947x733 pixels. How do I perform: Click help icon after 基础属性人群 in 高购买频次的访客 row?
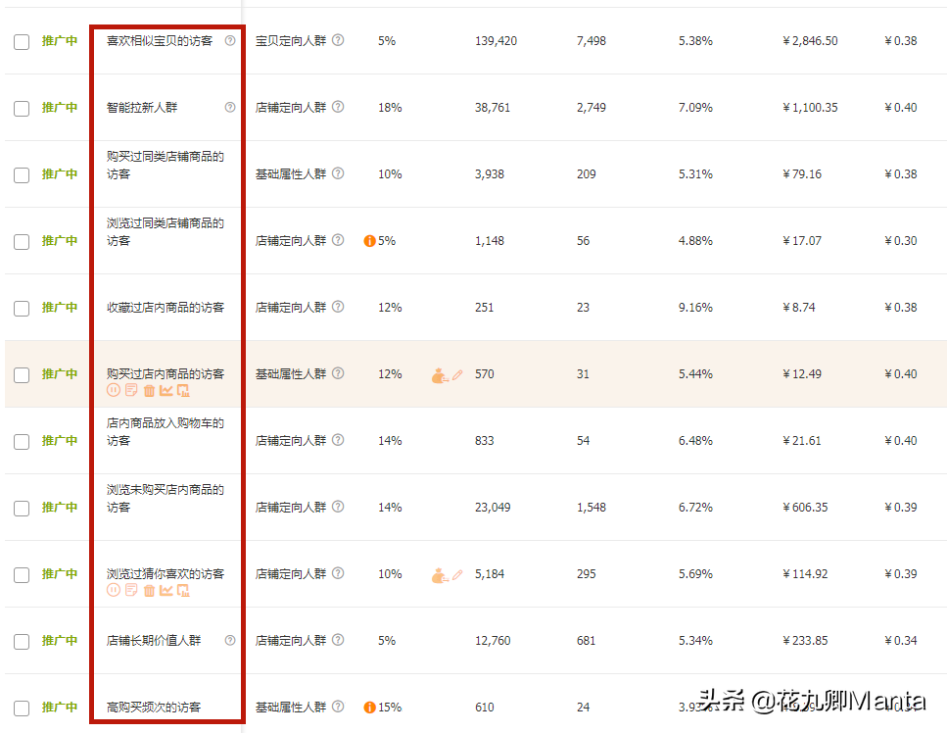pyautogui.click(x=338, y=706)
